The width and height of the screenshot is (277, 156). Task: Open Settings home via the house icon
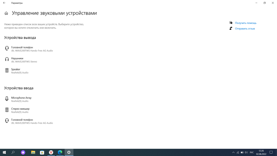click(6, 13)
